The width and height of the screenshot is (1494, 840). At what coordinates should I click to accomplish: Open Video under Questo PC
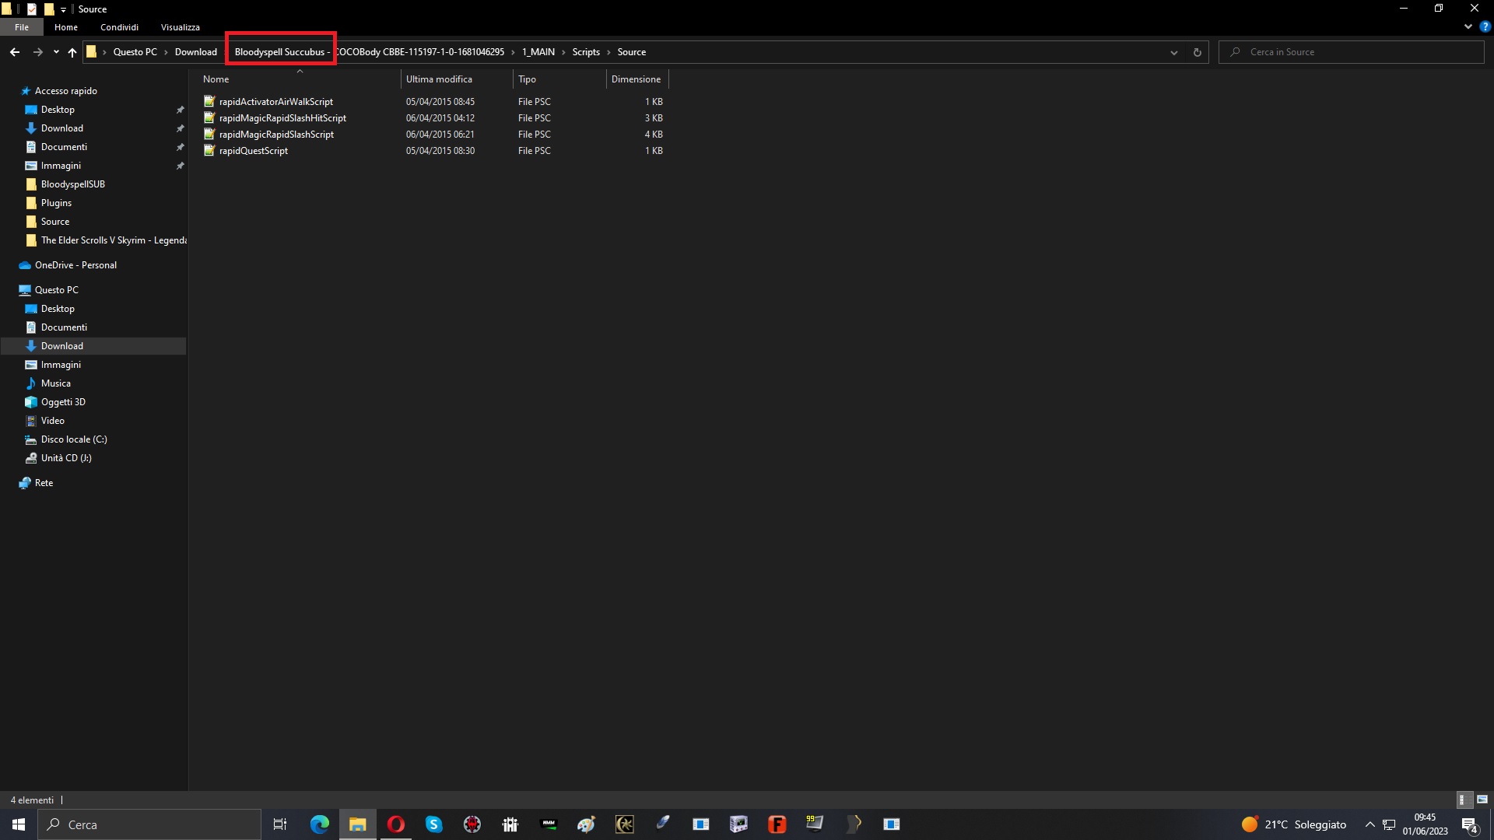click(52, 421)
